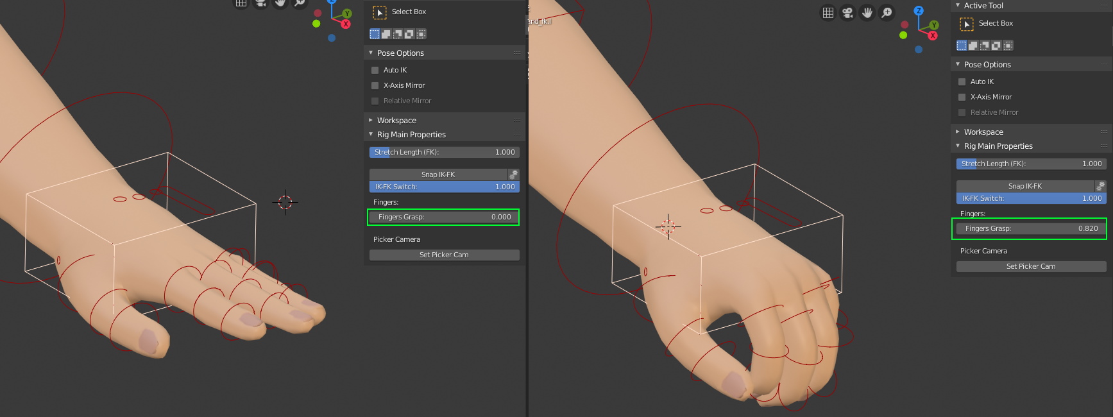Image resolution: width=1113 pixels, height=417 pixels.
Task: Click Set Picker Cam button in left panel
Action: click(444, 255)
